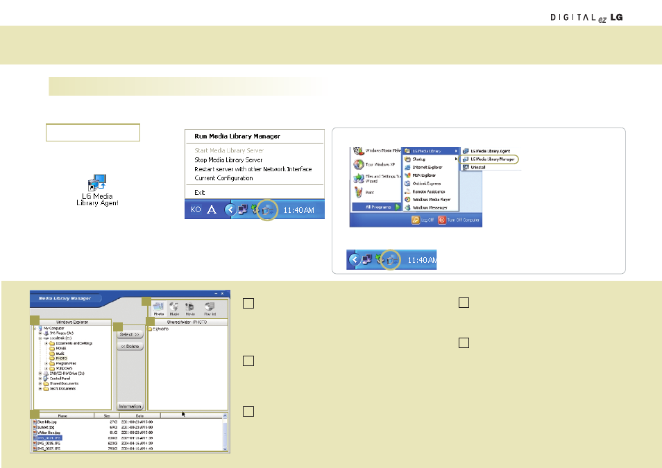This screenshot has width=662, height=468.
Task: Open the Play list category icon
Action: coord(210,309)
